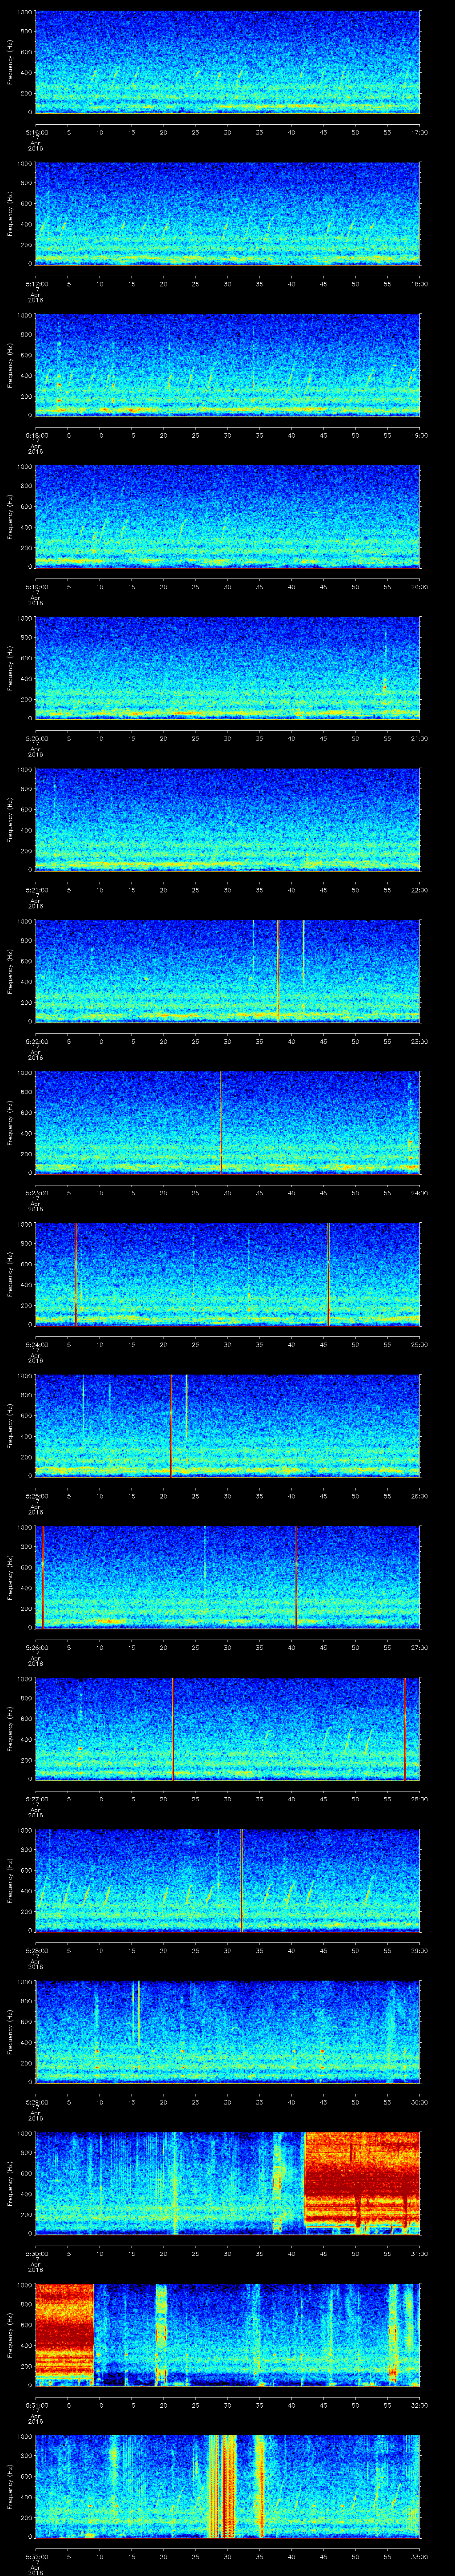Select the 5:25:00 start time label
Image resolution: width=455 pixels, height=2576 pixels.
point(36,1496)
